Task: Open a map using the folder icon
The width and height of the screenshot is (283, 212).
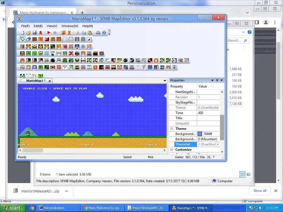Action: pyautogui.click(x=28, y=33)
